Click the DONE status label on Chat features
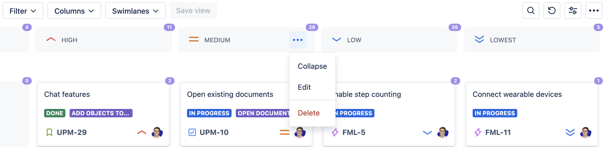 click(x=55, y=113)
